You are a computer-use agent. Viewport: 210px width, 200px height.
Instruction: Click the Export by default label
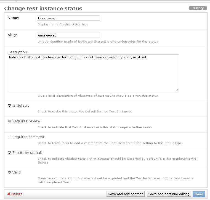point(27,153)
